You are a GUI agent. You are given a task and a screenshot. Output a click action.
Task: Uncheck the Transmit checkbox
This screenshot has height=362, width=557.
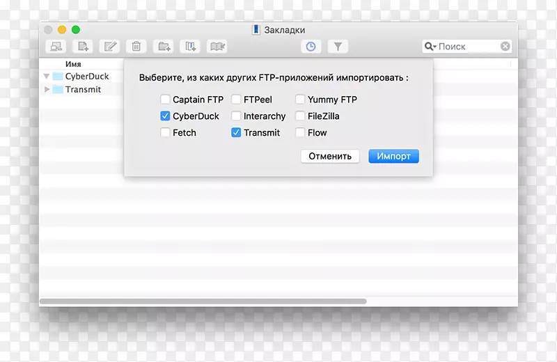[x=236, y=132]
